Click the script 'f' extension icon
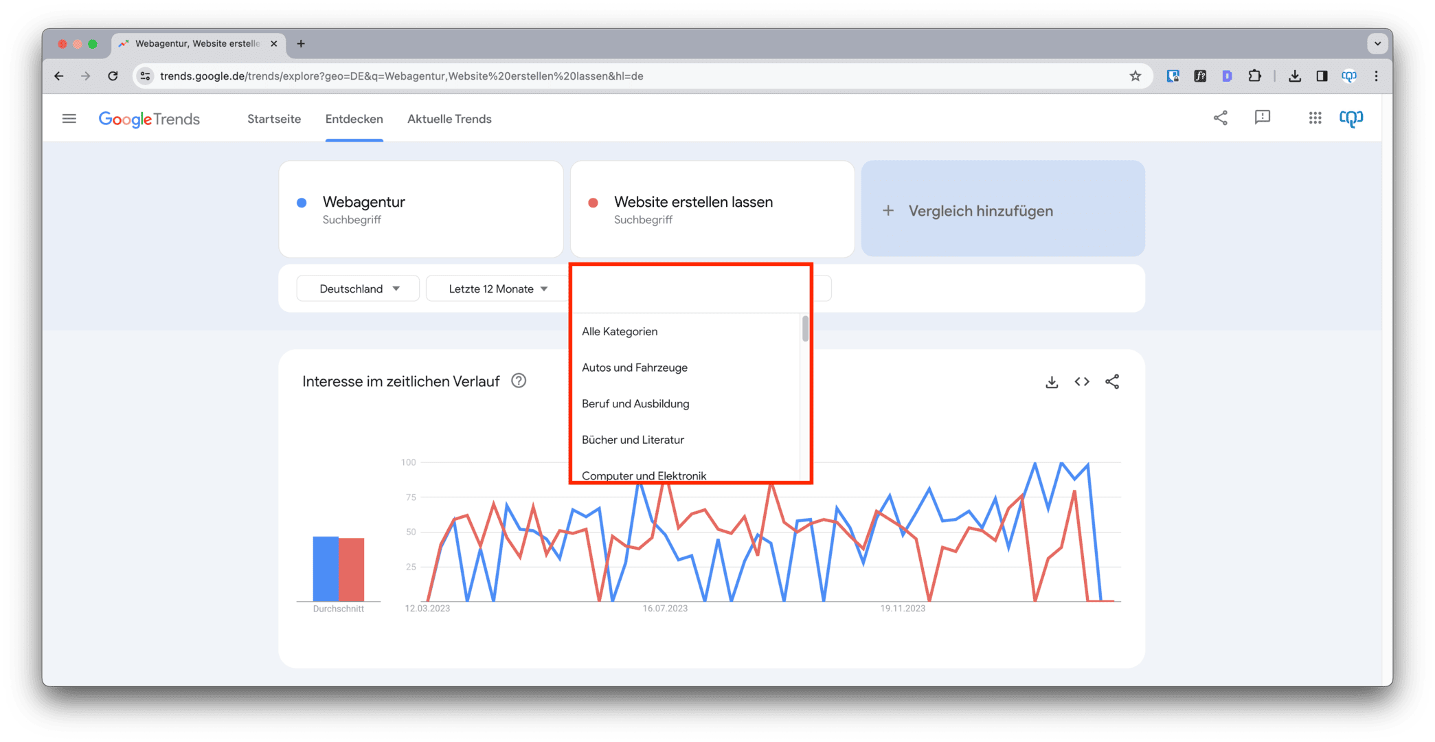The image size is (1435, 742). (1200, 76)
